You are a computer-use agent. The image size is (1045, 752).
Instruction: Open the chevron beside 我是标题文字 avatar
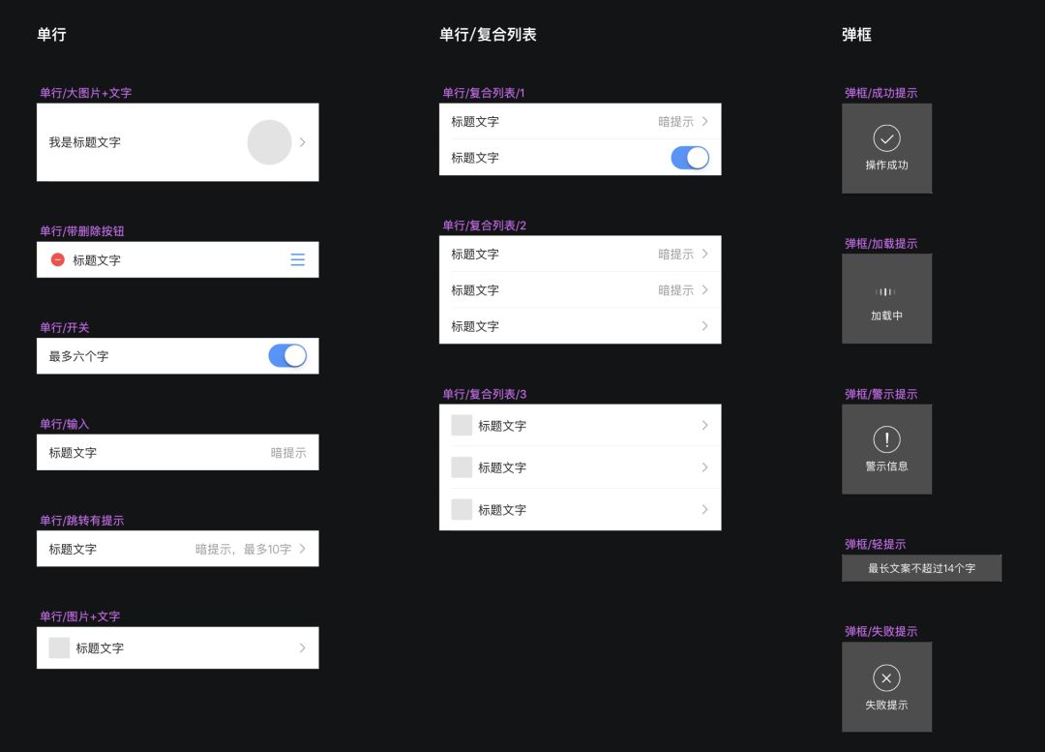coord(303,142)
